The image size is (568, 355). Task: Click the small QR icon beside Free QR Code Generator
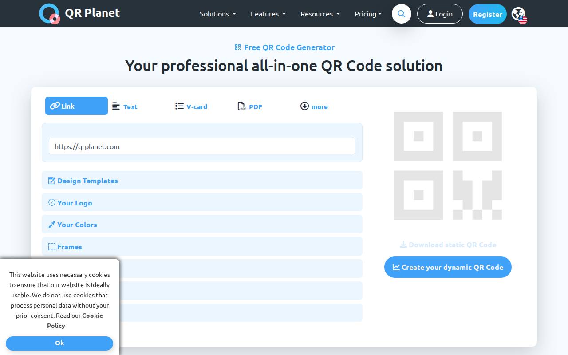tap(238, 47)
